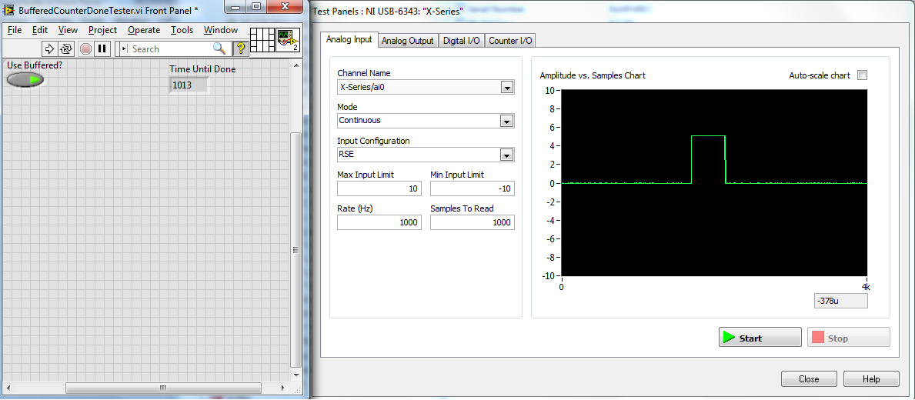
Task: Click the connector pane grid icon
Action: 262,40
